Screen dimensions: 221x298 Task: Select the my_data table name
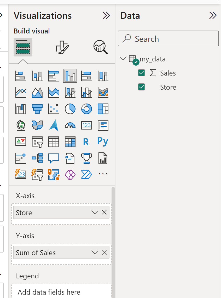[153, 59]
